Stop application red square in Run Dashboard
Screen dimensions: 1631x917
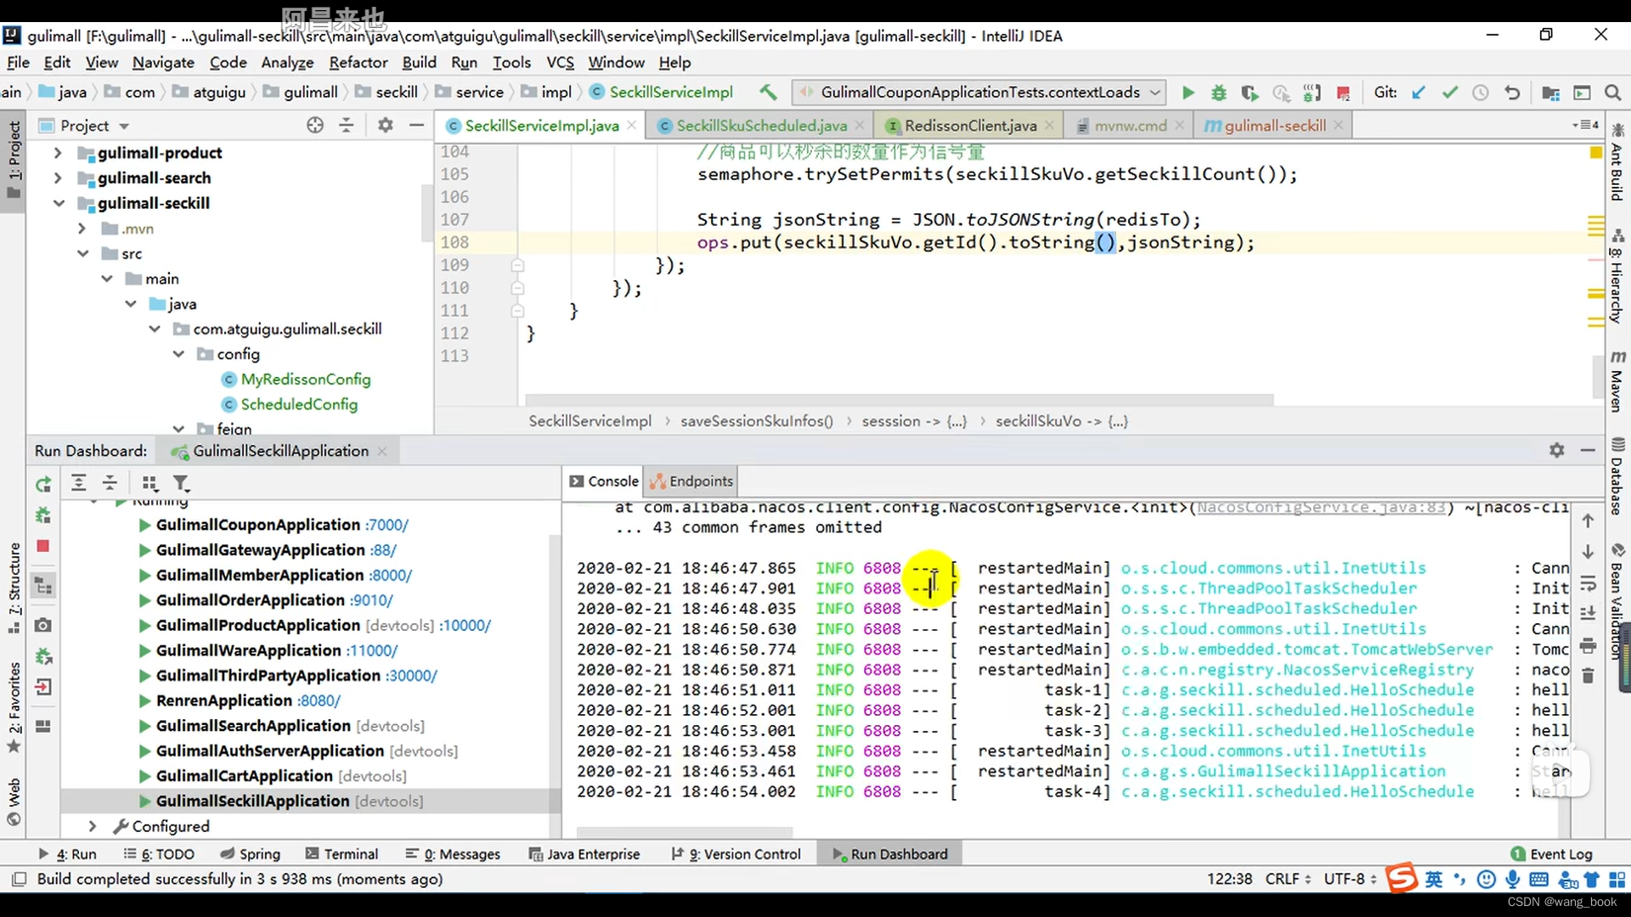pyautogui.click(x=43, y=546)
